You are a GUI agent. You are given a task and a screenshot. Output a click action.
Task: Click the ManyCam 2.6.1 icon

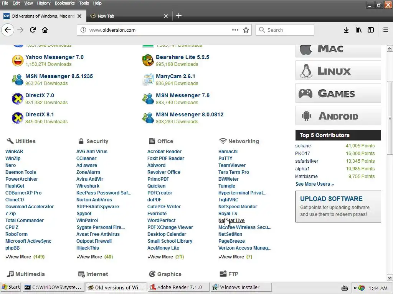point(148,80)
